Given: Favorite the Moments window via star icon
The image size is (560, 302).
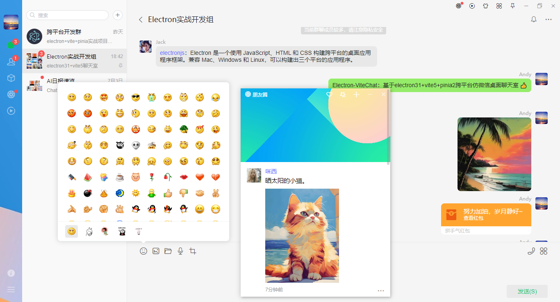Looking at the screenshot, I should pos(343,94).
